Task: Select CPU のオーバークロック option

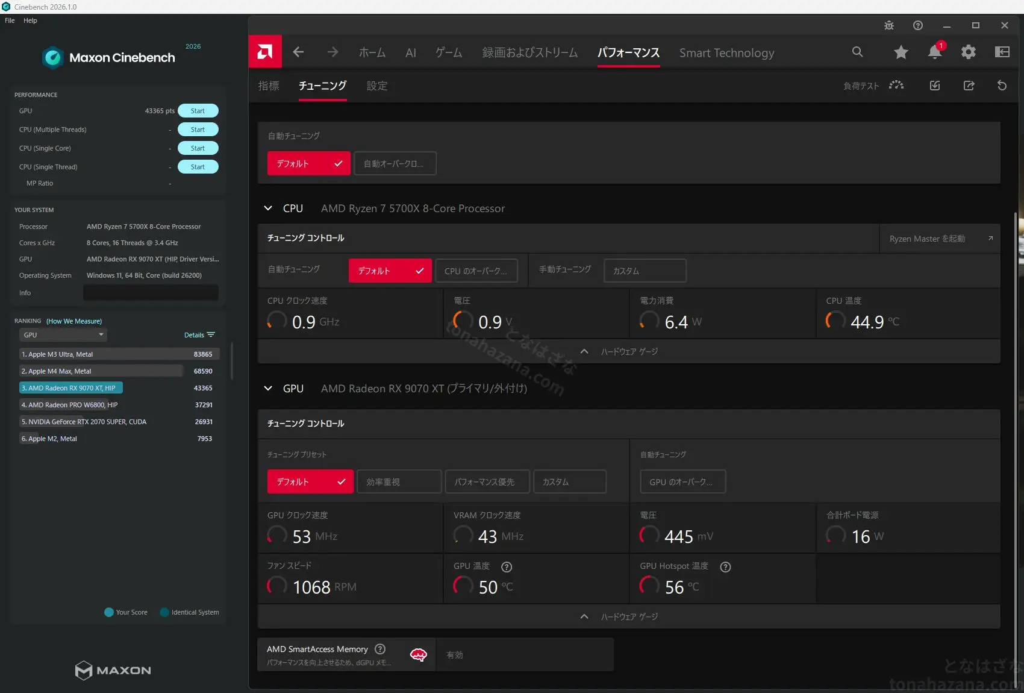Action: pos(476,271)
